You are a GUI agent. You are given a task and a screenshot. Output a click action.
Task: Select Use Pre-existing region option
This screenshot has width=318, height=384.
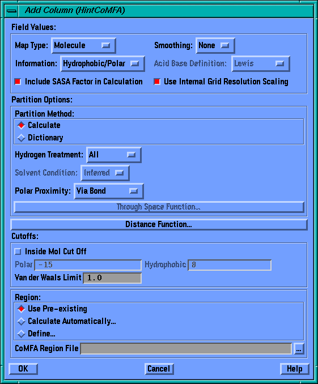[22, 309]
